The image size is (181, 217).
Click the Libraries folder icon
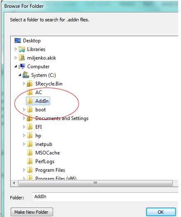tap(22, 49)
